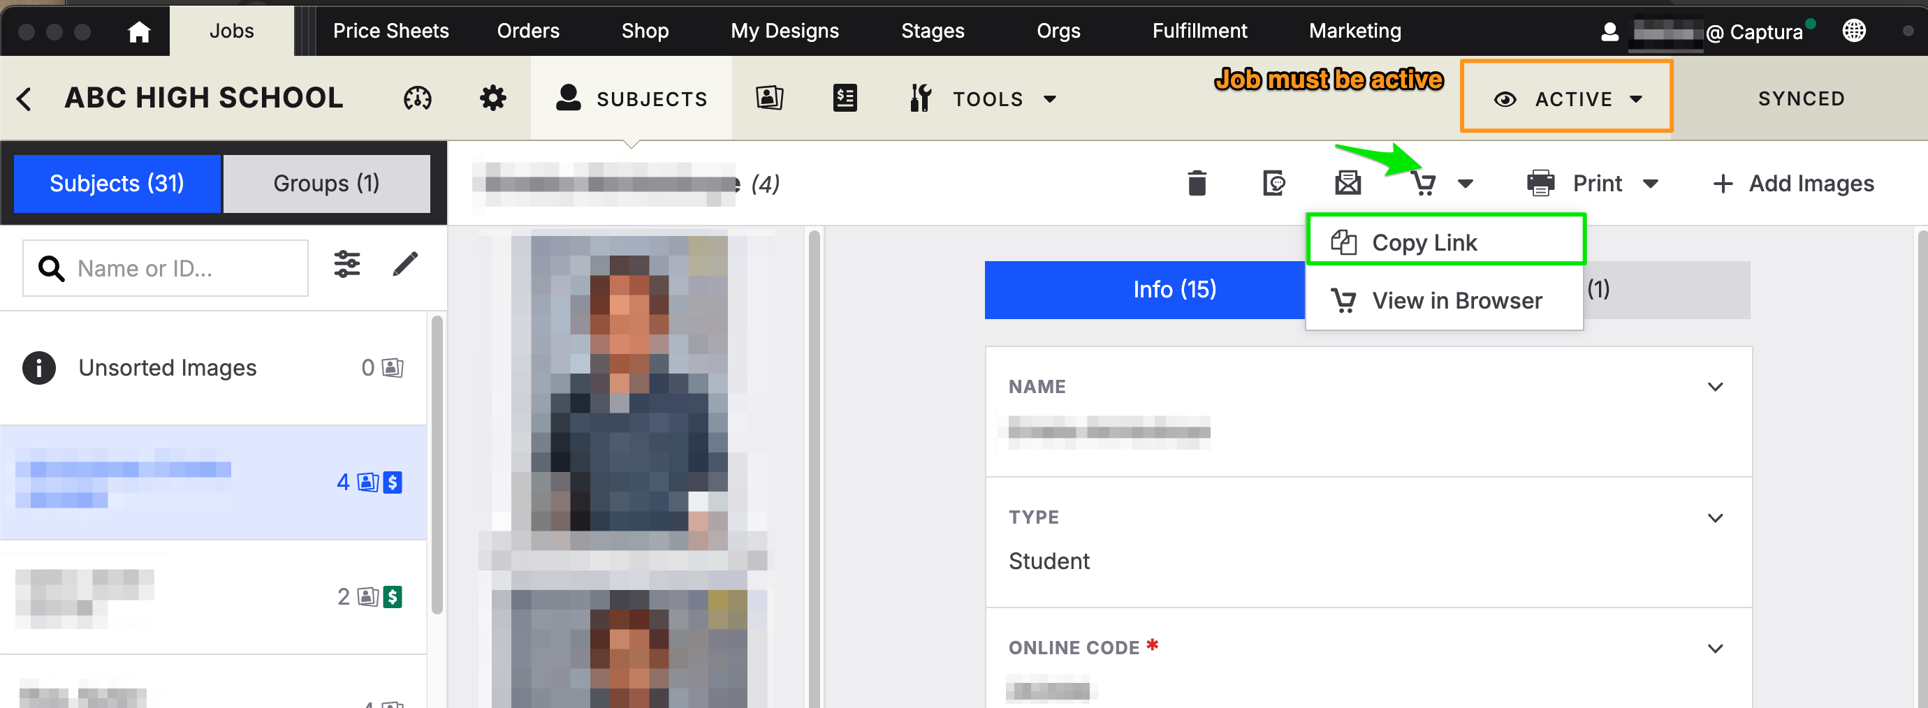Viewport: 1928px width, 708px height.
Task: Click the Student type value
Action: pos(1048,561)
